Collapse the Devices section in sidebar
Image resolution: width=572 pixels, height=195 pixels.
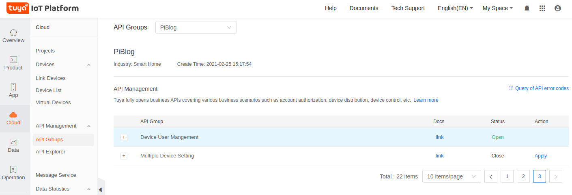(89, 65)
